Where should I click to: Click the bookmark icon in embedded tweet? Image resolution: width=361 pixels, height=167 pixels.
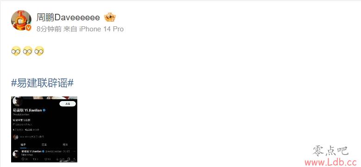[68, 159]
